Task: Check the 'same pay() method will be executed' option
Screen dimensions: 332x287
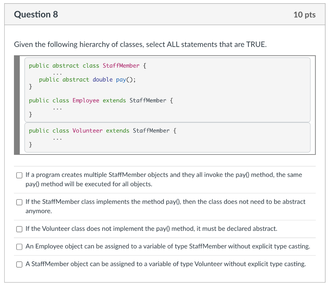Action: 20,175
